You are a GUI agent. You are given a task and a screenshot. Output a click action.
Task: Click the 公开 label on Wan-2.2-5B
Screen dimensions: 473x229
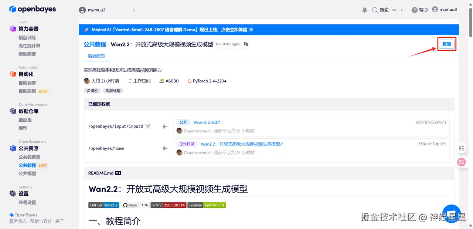tap(183, 122)
